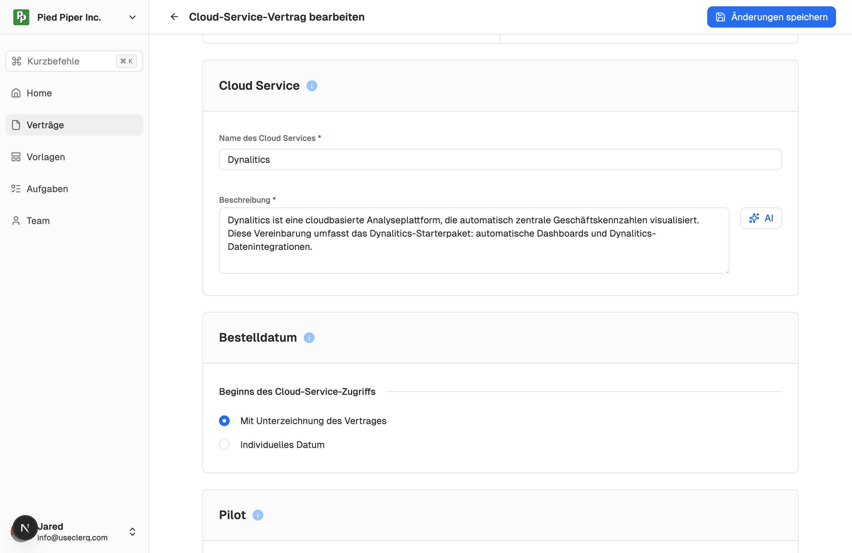Open the Bestelldatum info tooltip
The image size is (852, 553).
(x=309, y=337)
